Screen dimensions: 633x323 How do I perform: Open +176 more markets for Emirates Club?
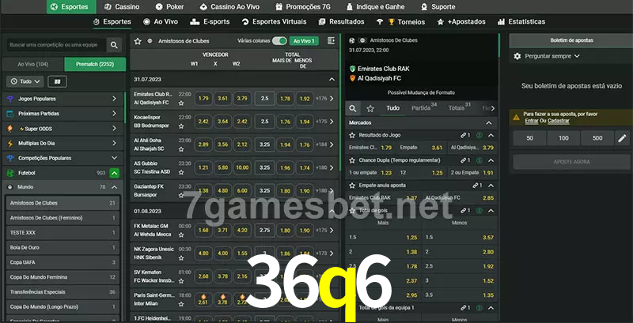coord(325,98)
